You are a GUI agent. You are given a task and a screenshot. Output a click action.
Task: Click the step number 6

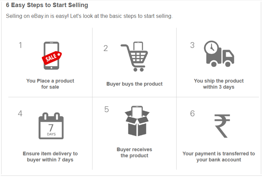tap(192, 114)
